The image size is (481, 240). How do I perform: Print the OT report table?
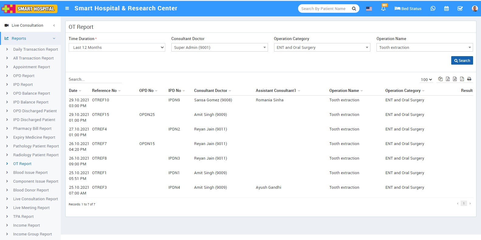point(469,79)
